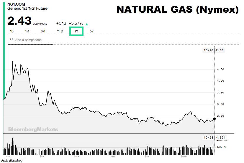Image resolution: width=244 pixels, height=163 pixels.
Task: Click the BloombergMarkets watermark
Action: 33,129
